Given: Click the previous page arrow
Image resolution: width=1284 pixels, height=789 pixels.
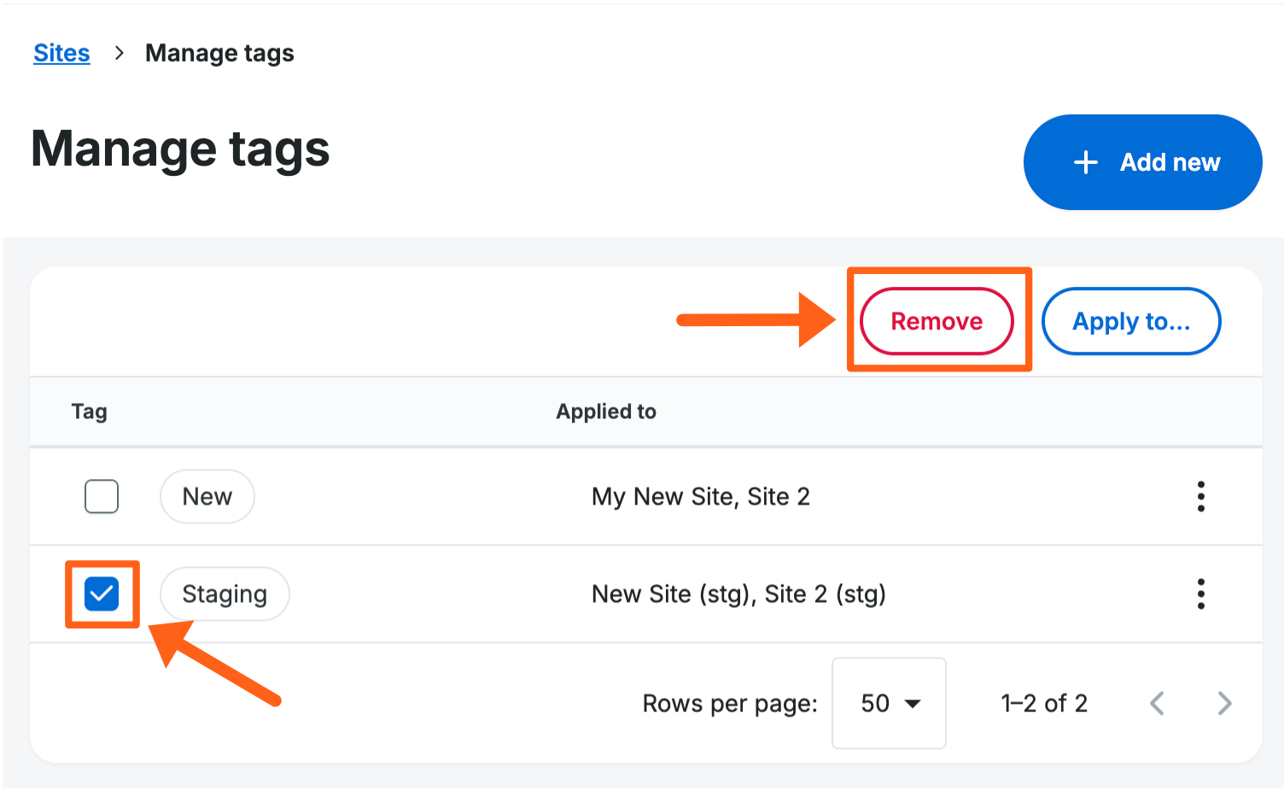Looking at the screenshot, I should coord(1157,703).
